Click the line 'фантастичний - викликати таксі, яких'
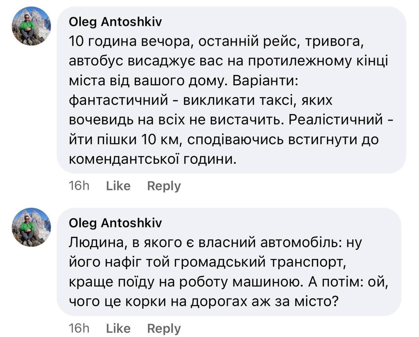This screenshot has width=419, height=337. pyautogui.click(x=200, y=100)
